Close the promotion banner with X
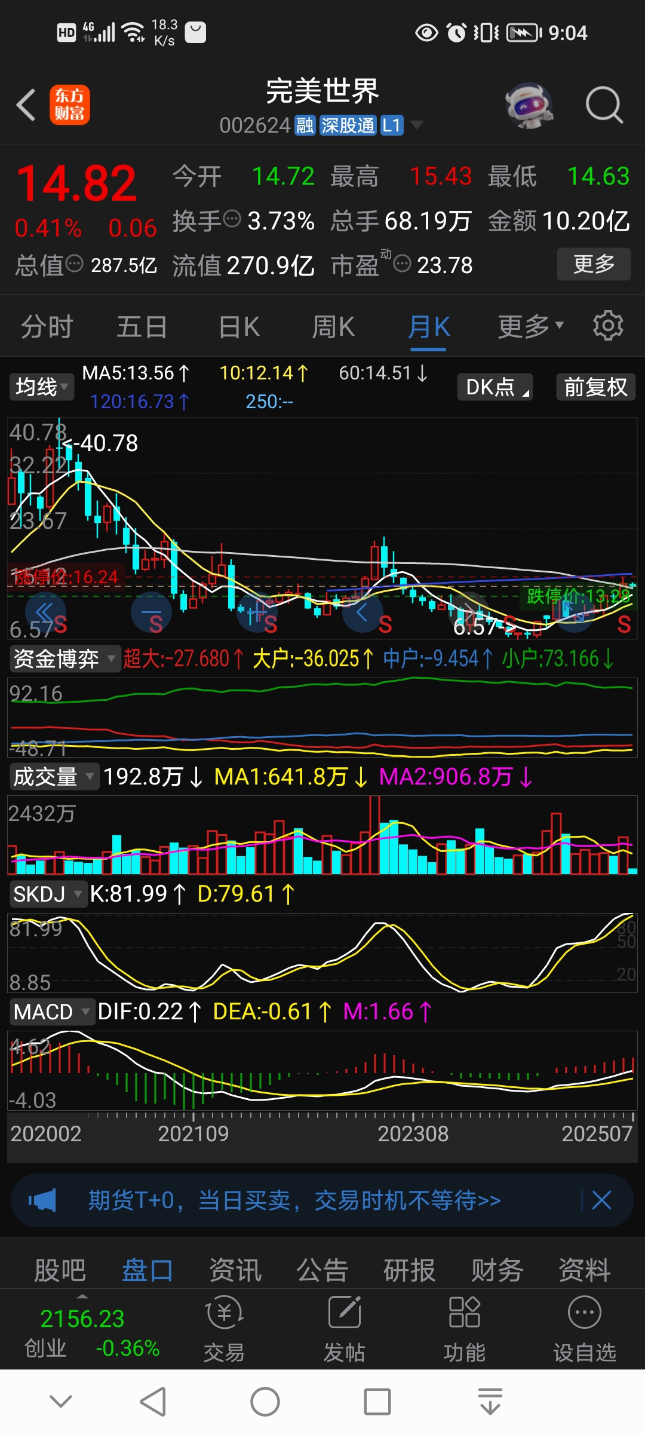 pyautogui.click(x=601, y=1200)
